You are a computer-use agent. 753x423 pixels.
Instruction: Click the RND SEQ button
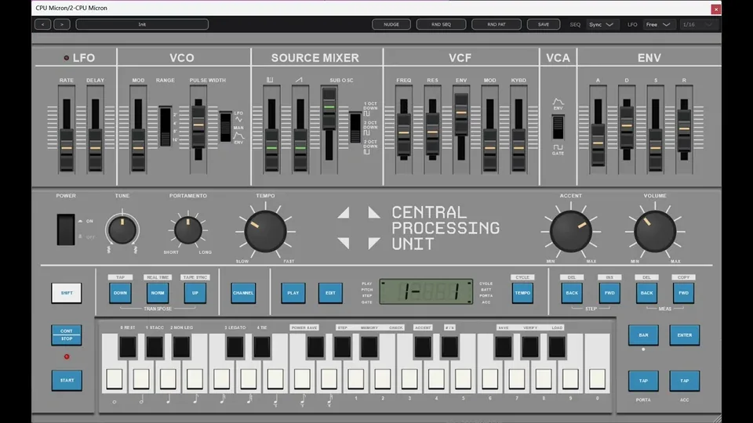coord(441,24)
